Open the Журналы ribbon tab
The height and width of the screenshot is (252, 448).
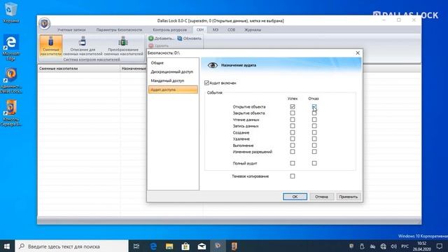point(253,29)
